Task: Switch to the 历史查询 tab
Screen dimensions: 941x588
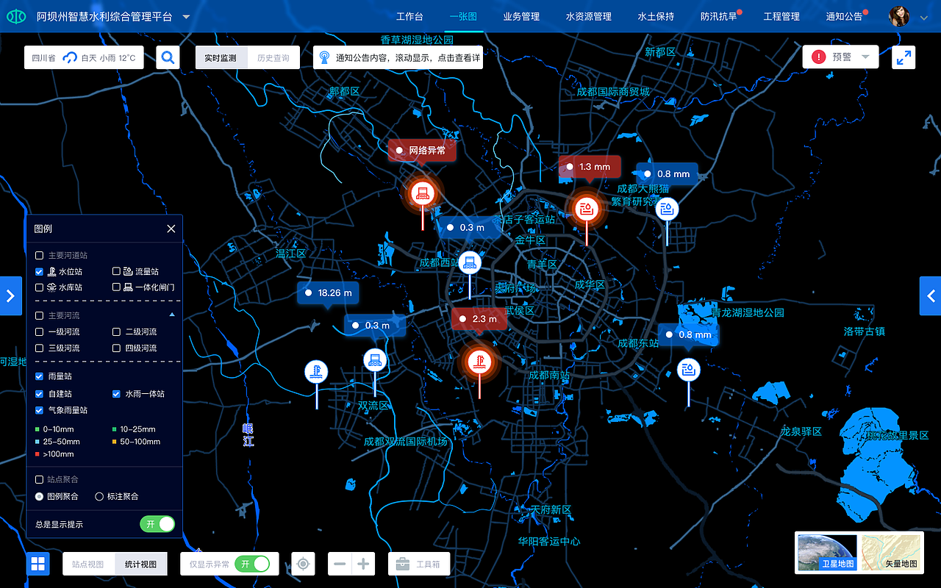Action: (x=273, y=57)
